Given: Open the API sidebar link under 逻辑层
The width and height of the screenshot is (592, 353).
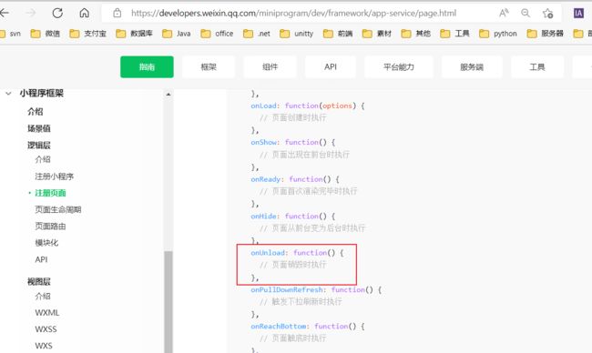Looking at the screenshot, I should point(41,259).
